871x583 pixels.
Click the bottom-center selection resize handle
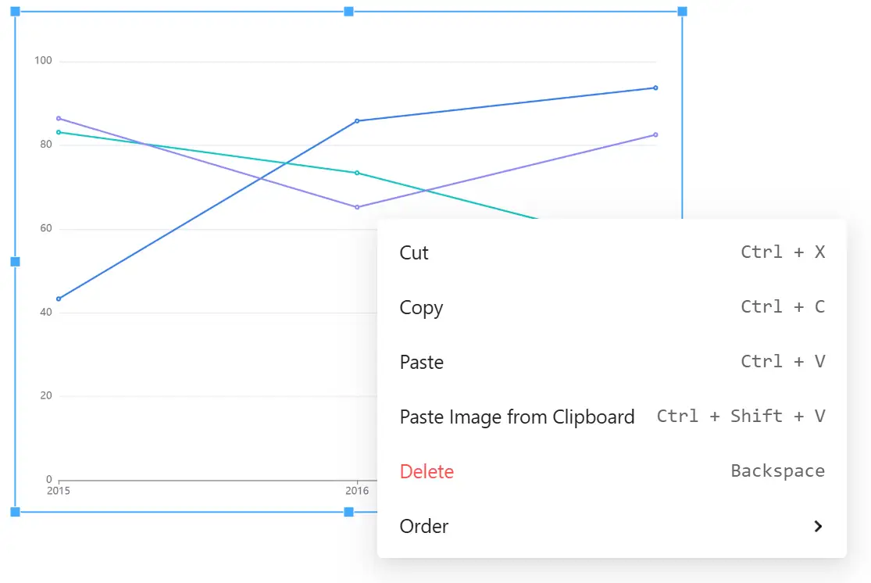(x=349, y=512)
